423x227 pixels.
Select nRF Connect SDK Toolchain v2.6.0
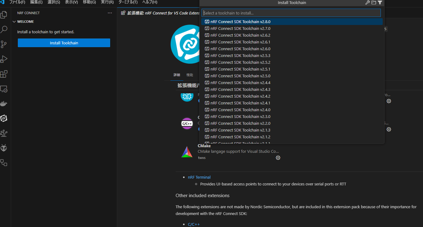[x=292, y=49]
